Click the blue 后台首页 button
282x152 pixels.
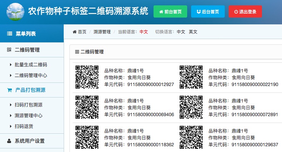coord(208,11)
